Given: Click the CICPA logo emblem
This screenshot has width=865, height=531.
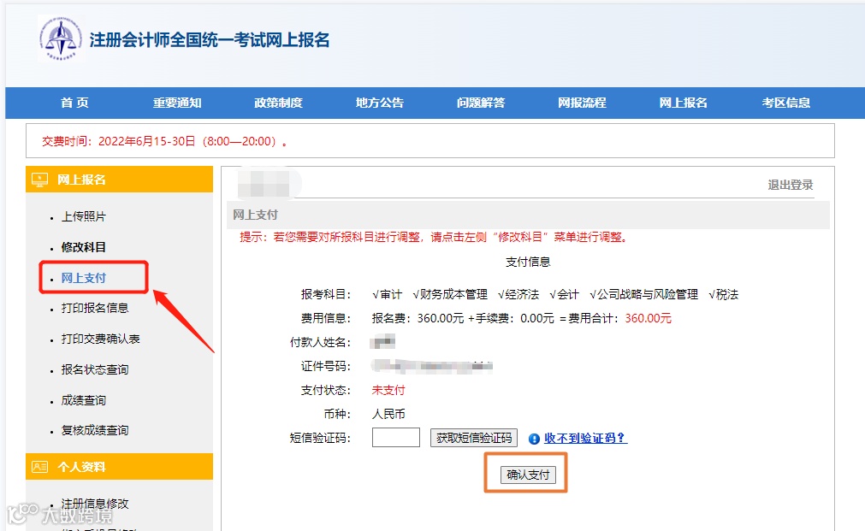Looking at the screenshot, I should pos(61,38).
